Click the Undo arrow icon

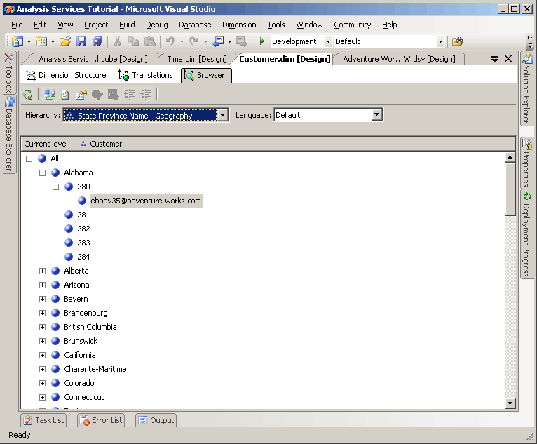170,41
